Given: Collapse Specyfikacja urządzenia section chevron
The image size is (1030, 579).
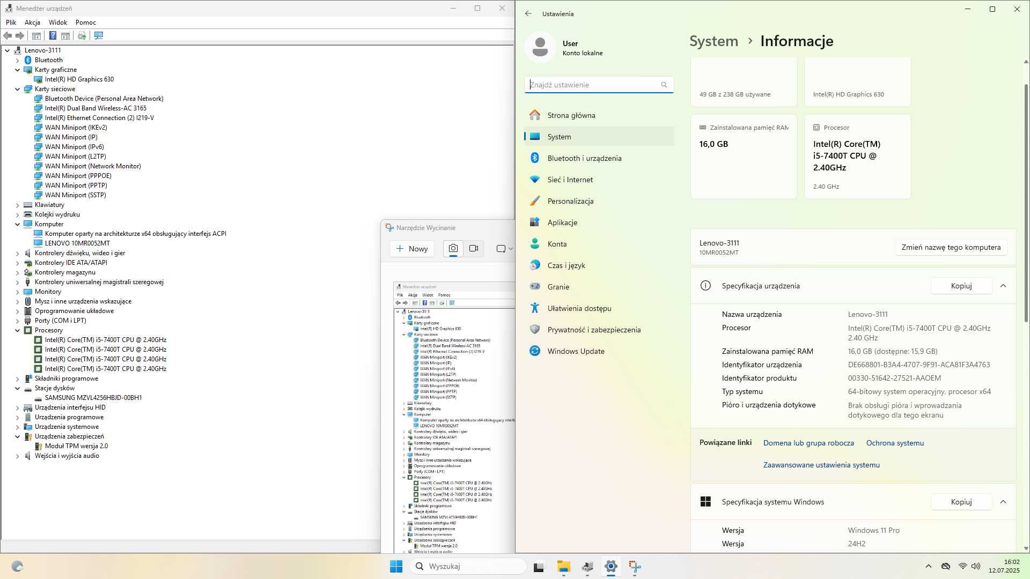Looking at the screenshot, I should click(1003, 286).
